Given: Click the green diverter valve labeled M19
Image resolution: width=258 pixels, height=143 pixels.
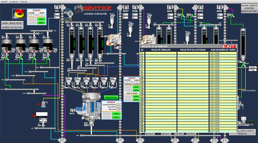Looking at the screenshot, I should (7, 58).
